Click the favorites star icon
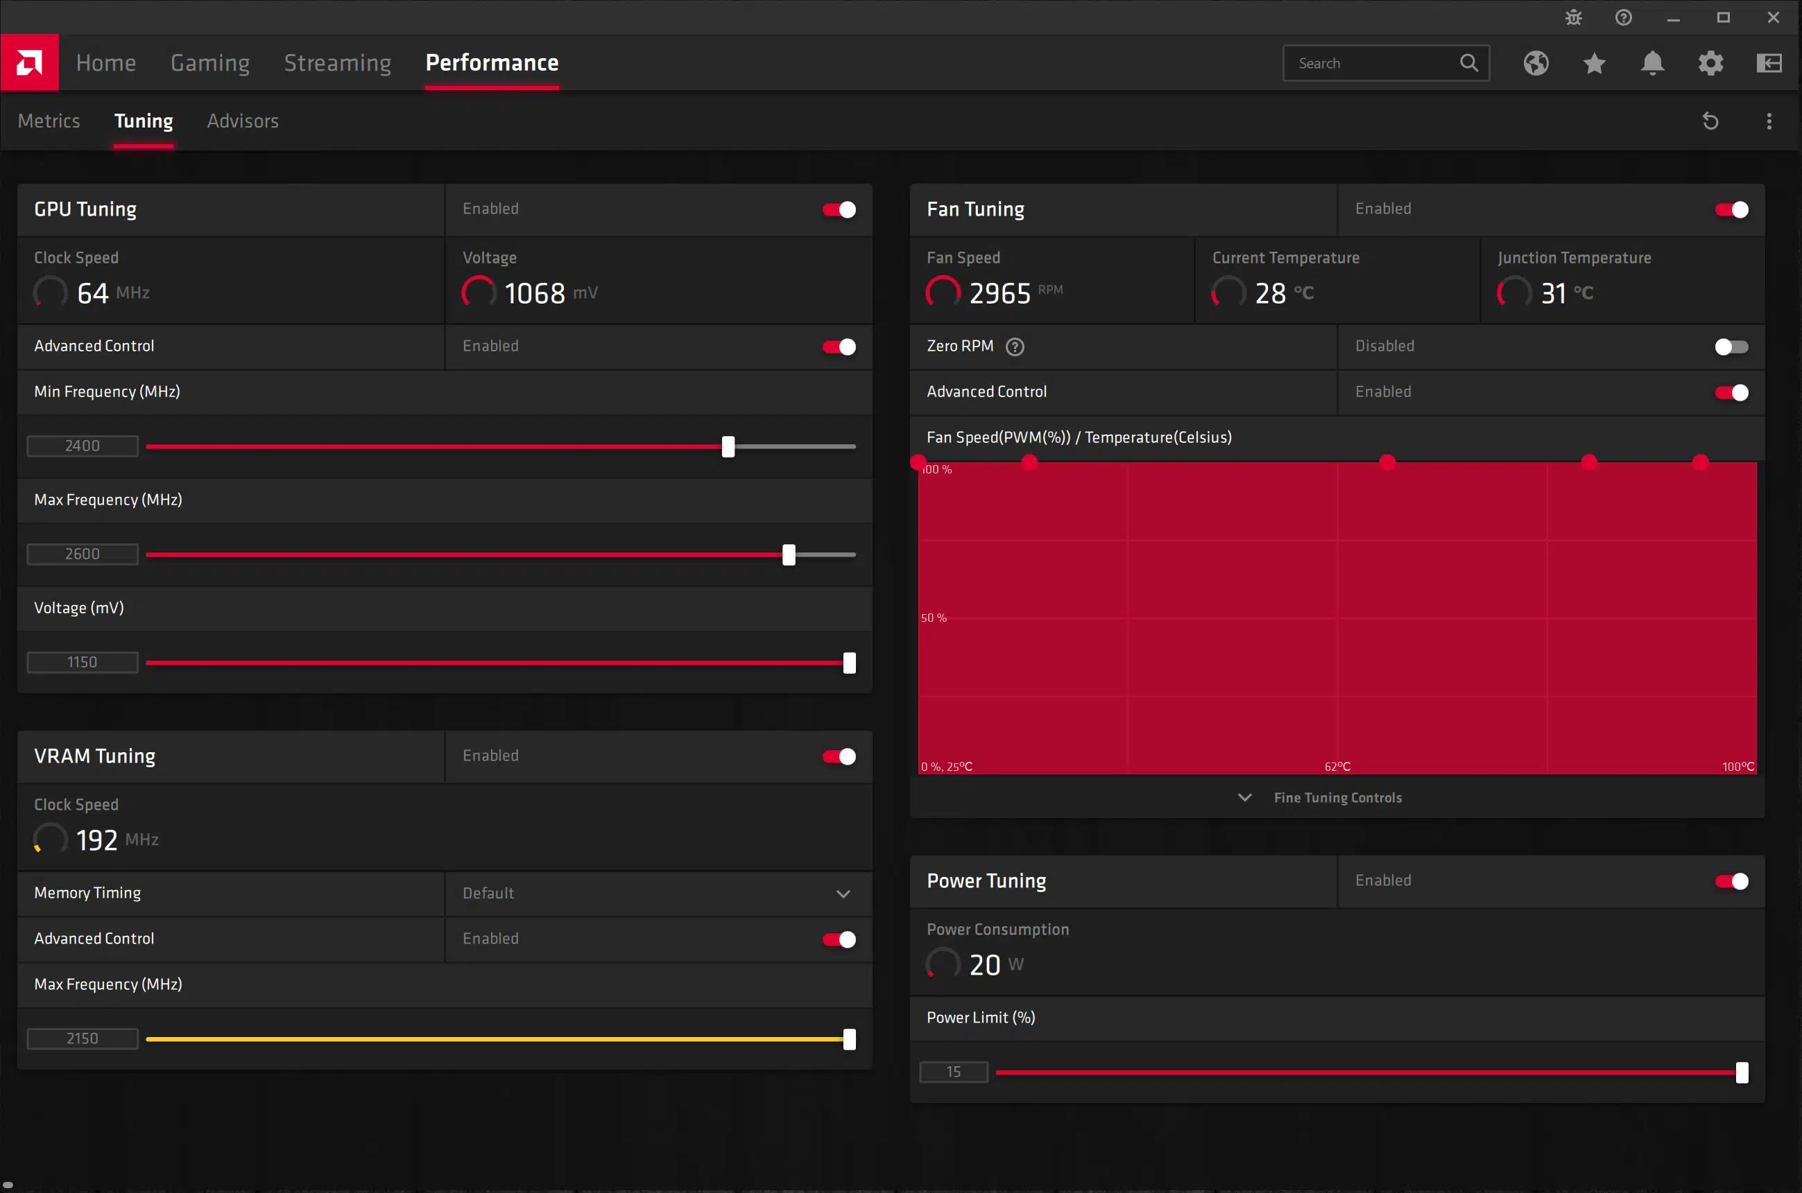The width and height of the screenshot is (1802, 1193). click(1594, 64)
